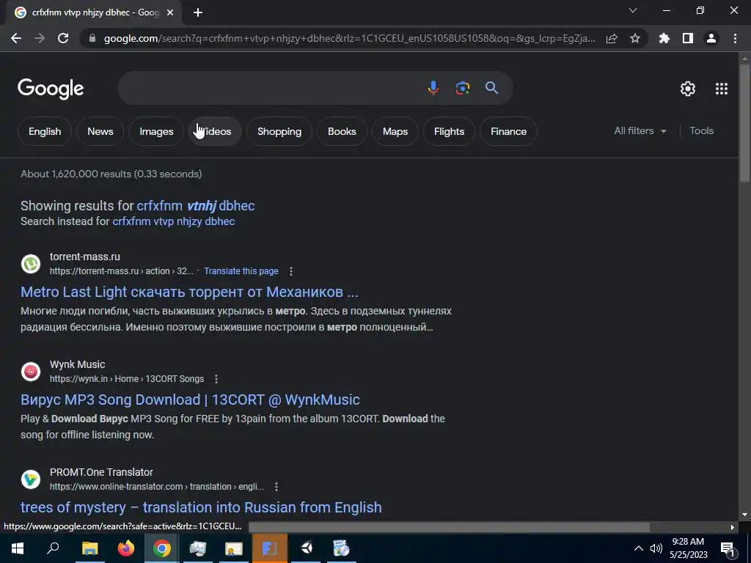Open the Windows Start menu
Screen dimensions: 751x563
click(x=18, y=548)
